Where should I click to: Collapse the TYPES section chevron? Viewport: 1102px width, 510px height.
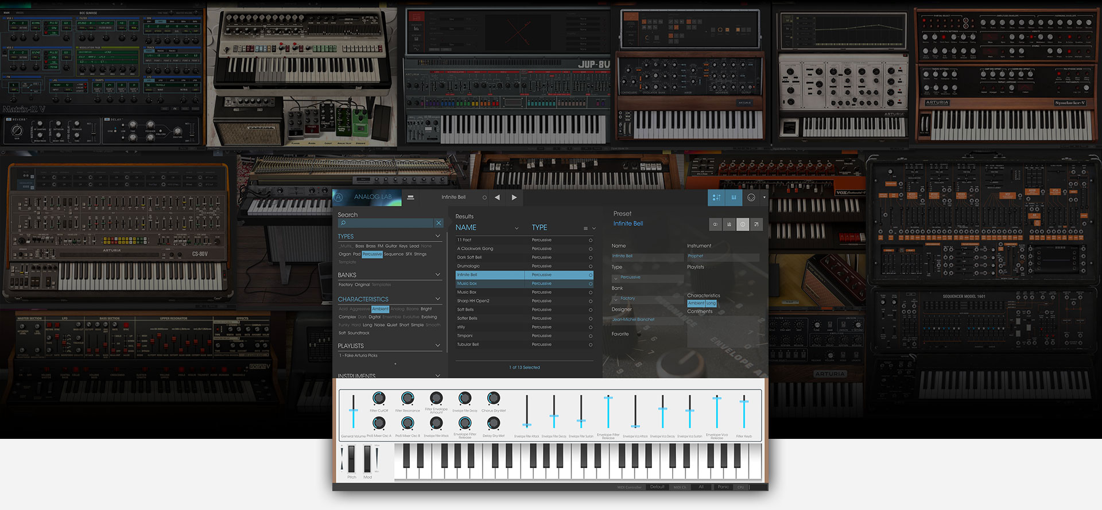438,236
